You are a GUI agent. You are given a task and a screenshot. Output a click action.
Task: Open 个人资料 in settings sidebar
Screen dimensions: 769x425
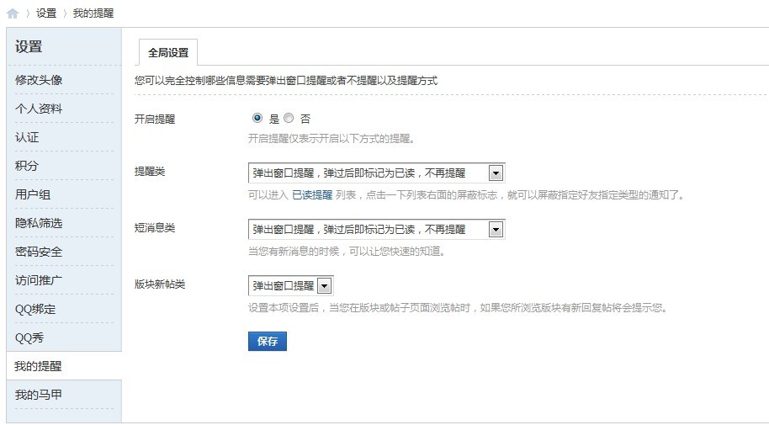(39, 109)
